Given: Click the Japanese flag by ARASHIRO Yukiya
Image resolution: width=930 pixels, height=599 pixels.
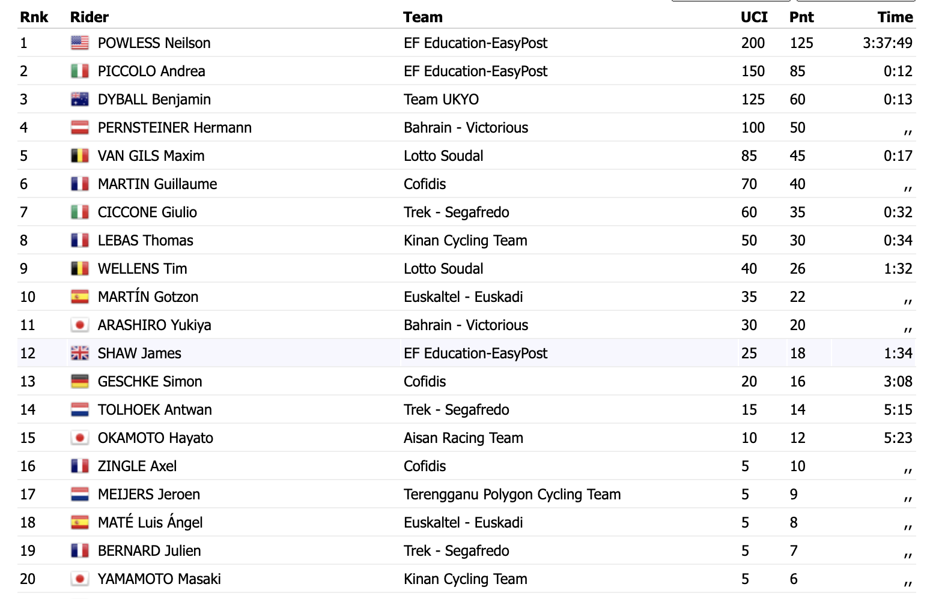Looking at the screenshot, I should (80, 325).
